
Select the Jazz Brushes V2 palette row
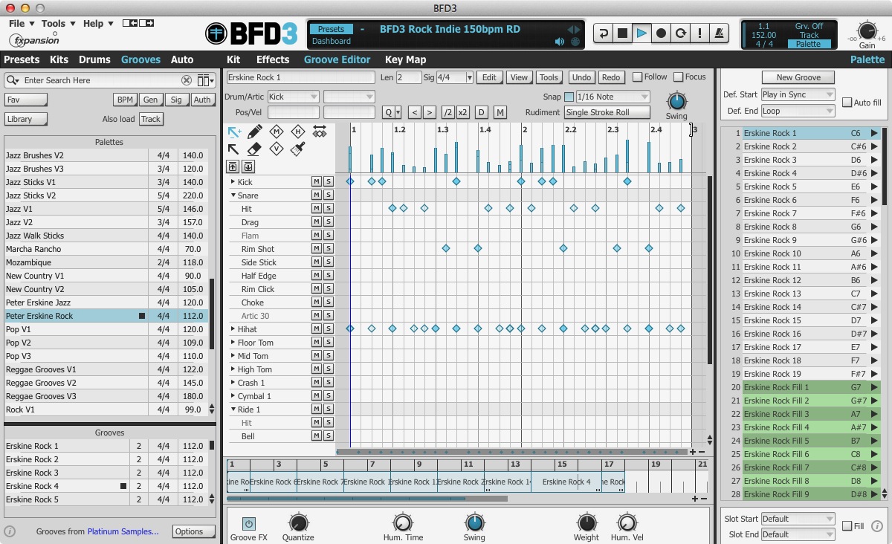(107, 155)
